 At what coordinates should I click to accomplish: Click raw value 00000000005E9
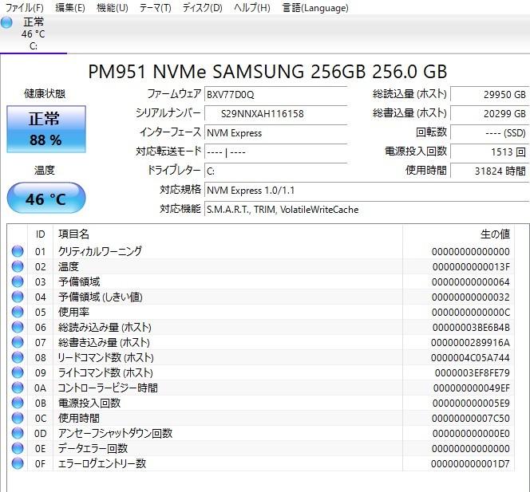click(471, 403)
